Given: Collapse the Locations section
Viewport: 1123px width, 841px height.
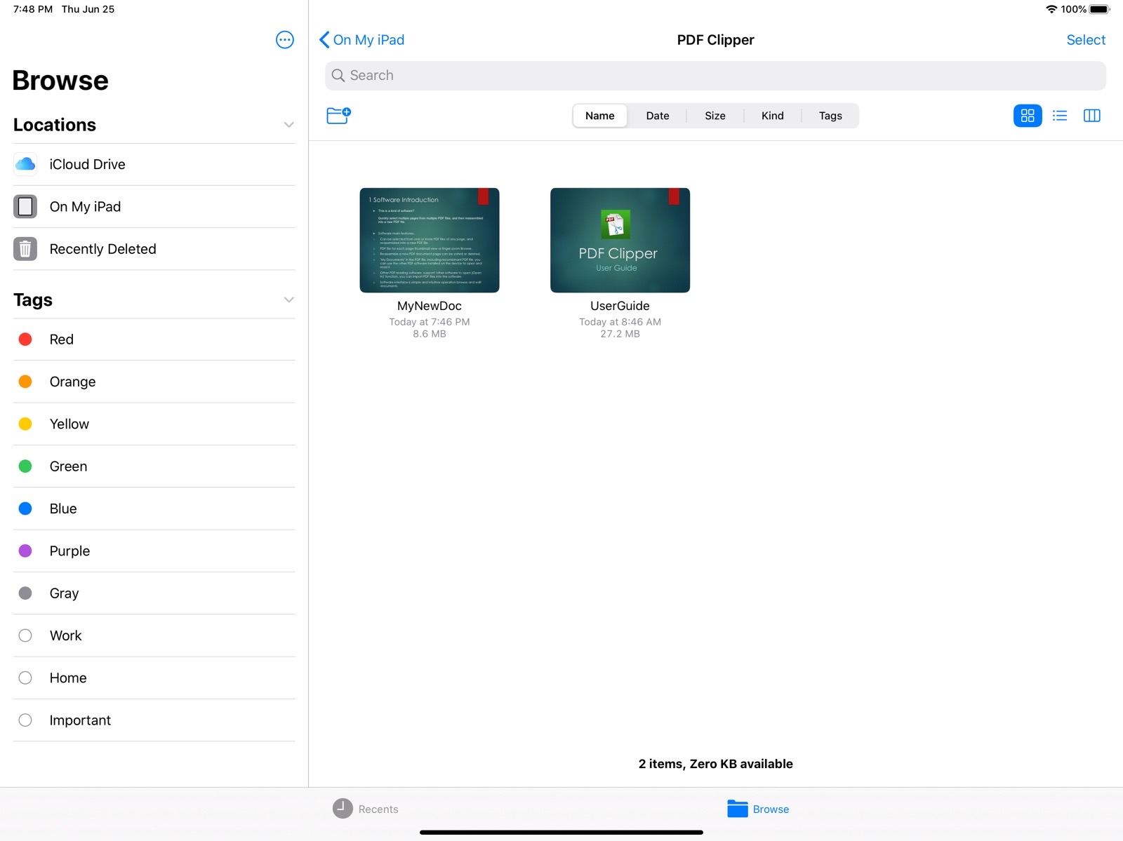Looking at the screenshot, I should point(288,125).
